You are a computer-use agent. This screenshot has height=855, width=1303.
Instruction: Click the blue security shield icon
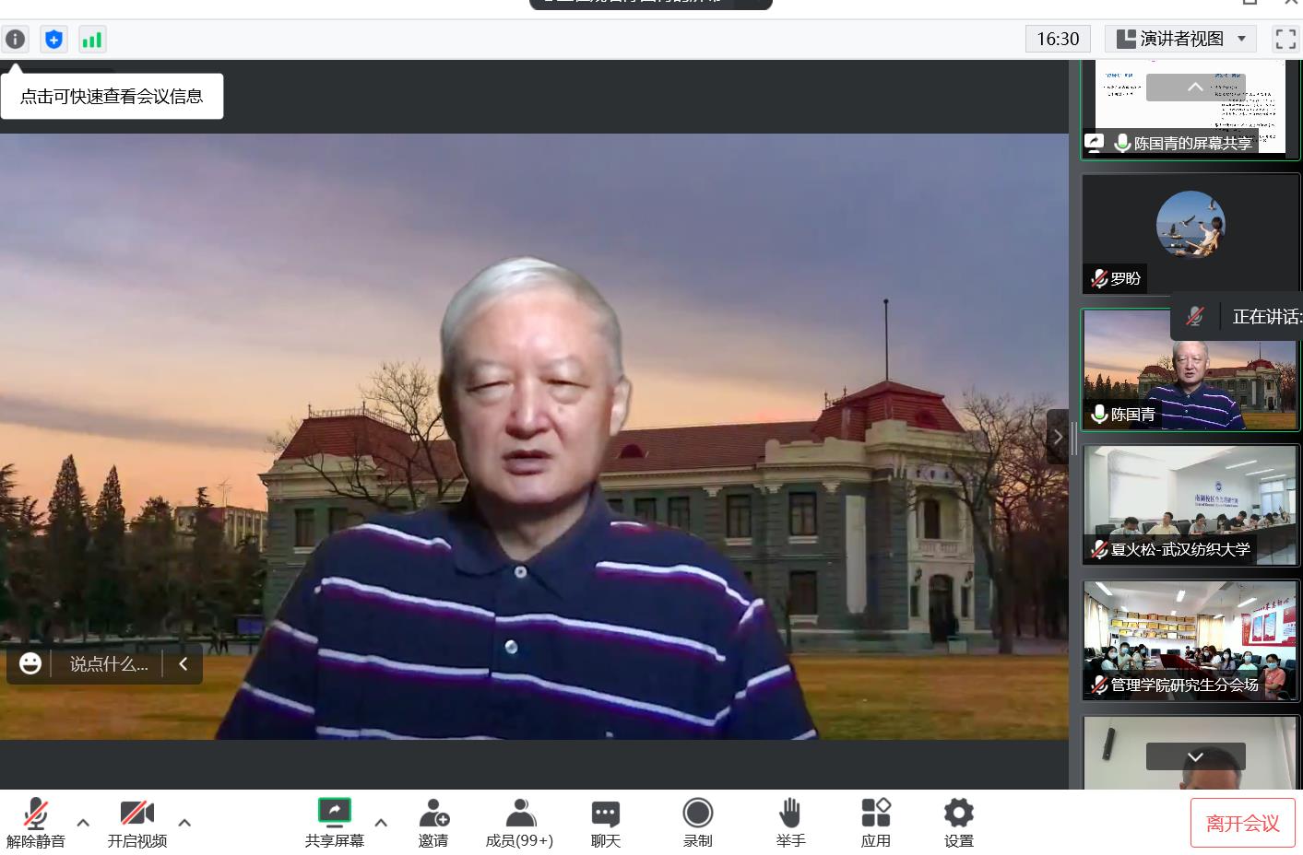click(x=54, y=40)
